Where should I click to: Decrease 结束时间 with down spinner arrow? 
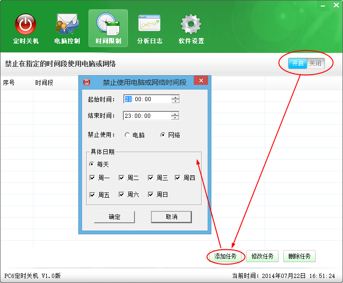pos(175,117)
